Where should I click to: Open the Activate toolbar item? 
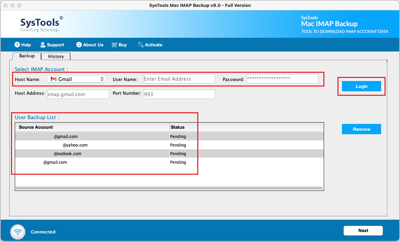[150, 45]
